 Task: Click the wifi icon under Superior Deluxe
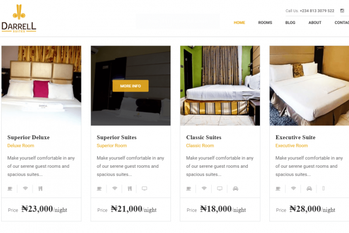[x=26, y=188]
